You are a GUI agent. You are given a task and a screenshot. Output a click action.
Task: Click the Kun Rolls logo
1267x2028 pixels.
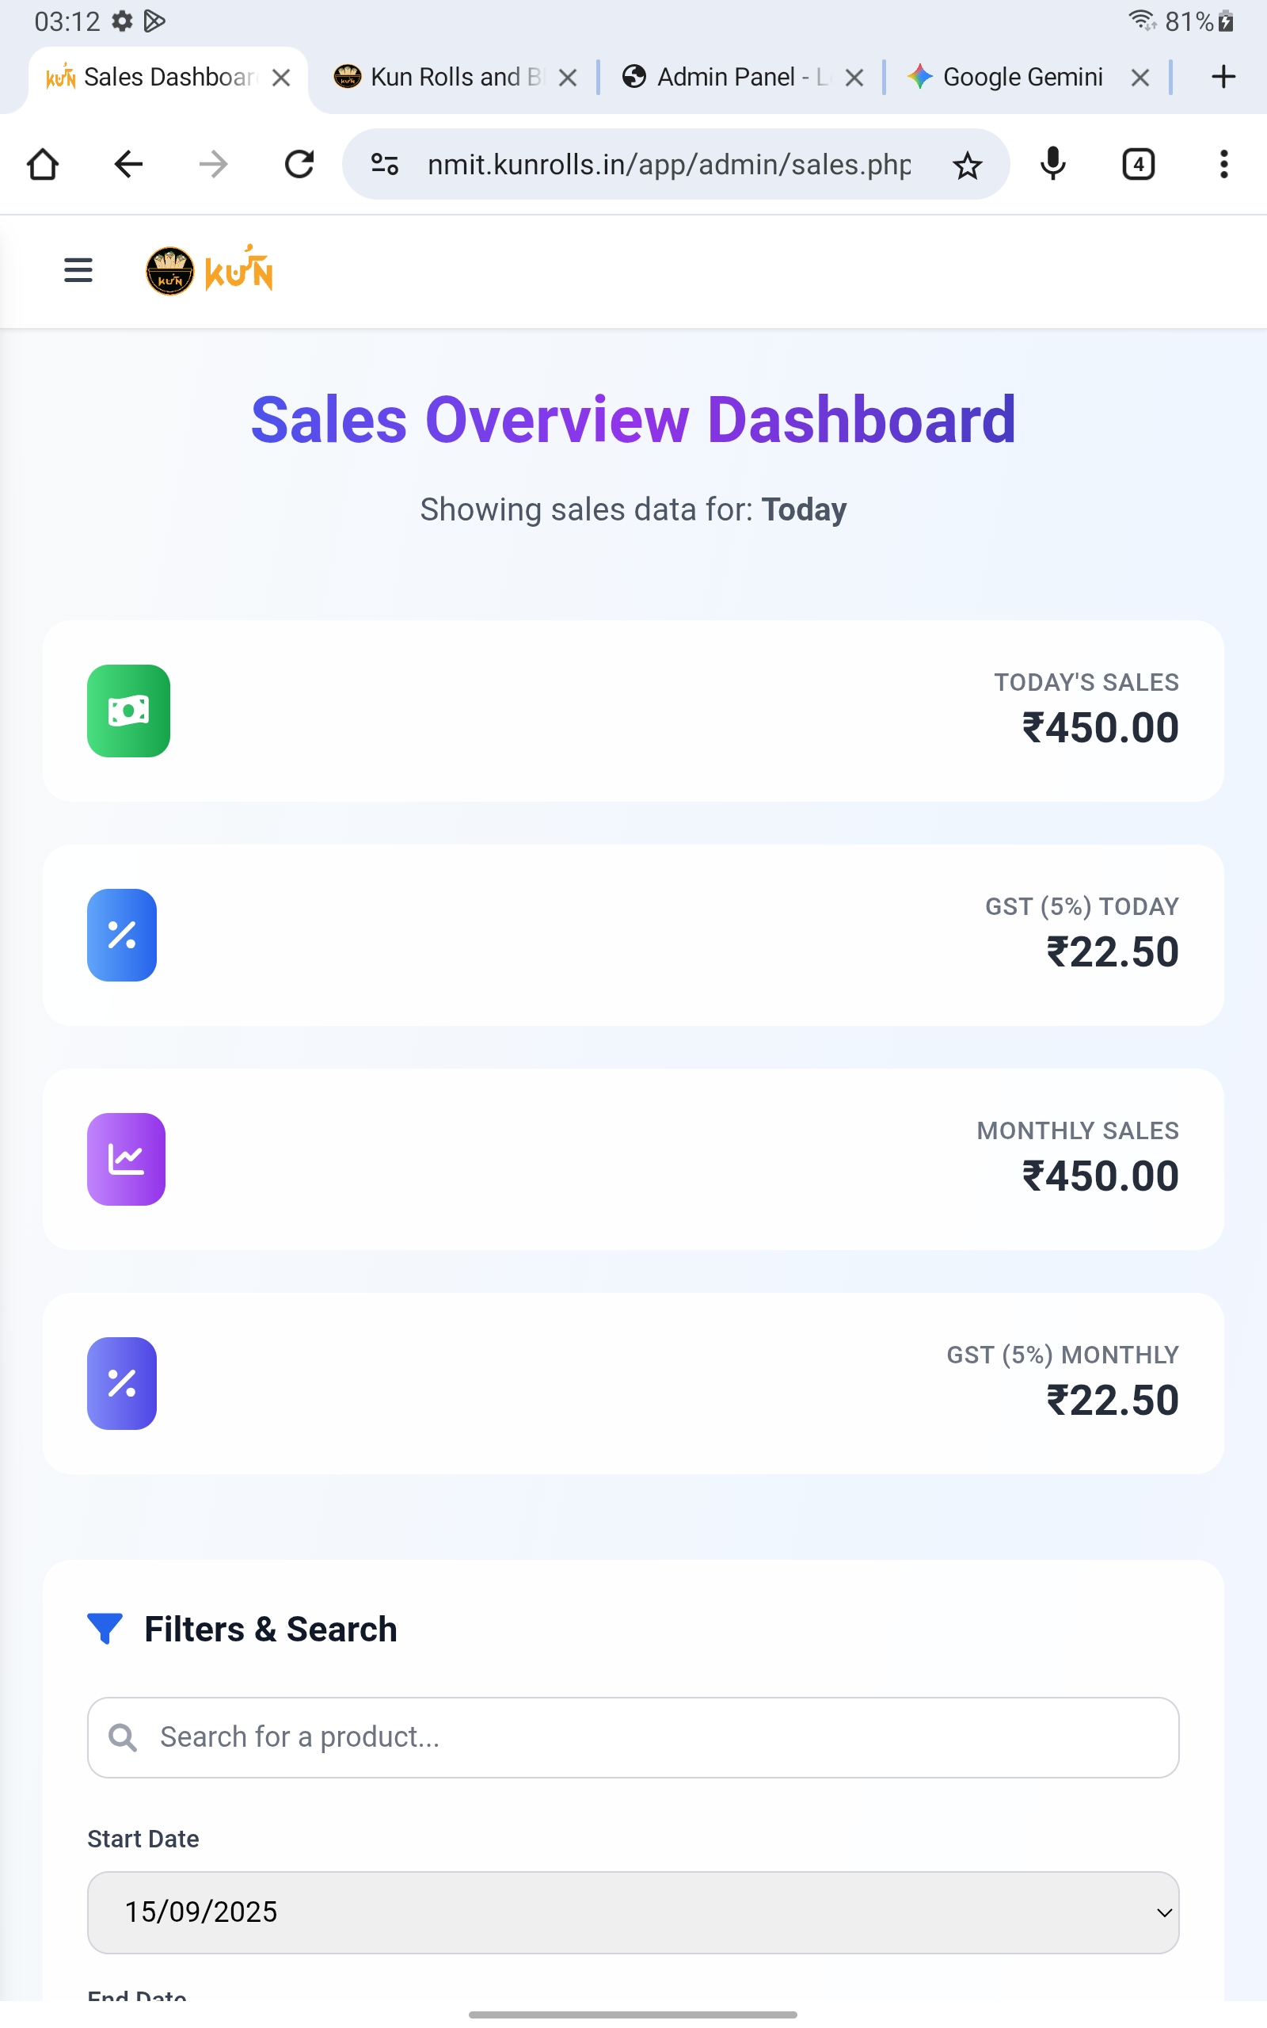click(207, 269)
